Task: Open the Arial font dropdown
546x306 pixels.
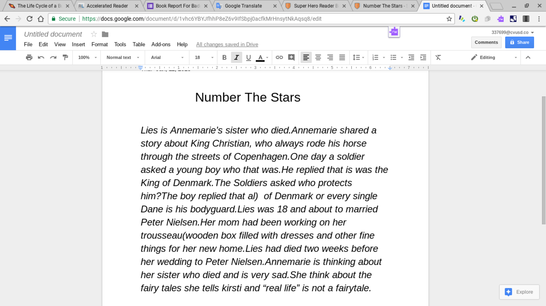Action: (167, 57)
